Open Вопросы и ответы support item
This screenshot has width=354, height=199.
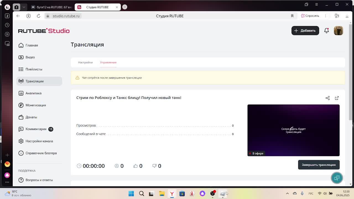(39, 180)
